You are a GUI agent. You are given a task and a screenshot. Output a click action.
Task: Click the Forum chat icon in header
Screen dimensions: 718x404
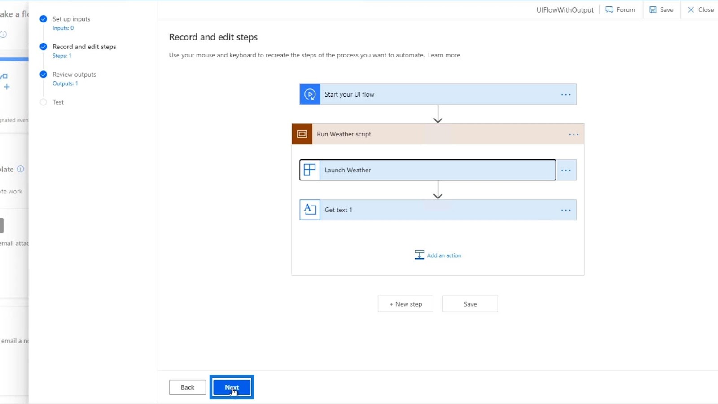[x=609, y=9]
